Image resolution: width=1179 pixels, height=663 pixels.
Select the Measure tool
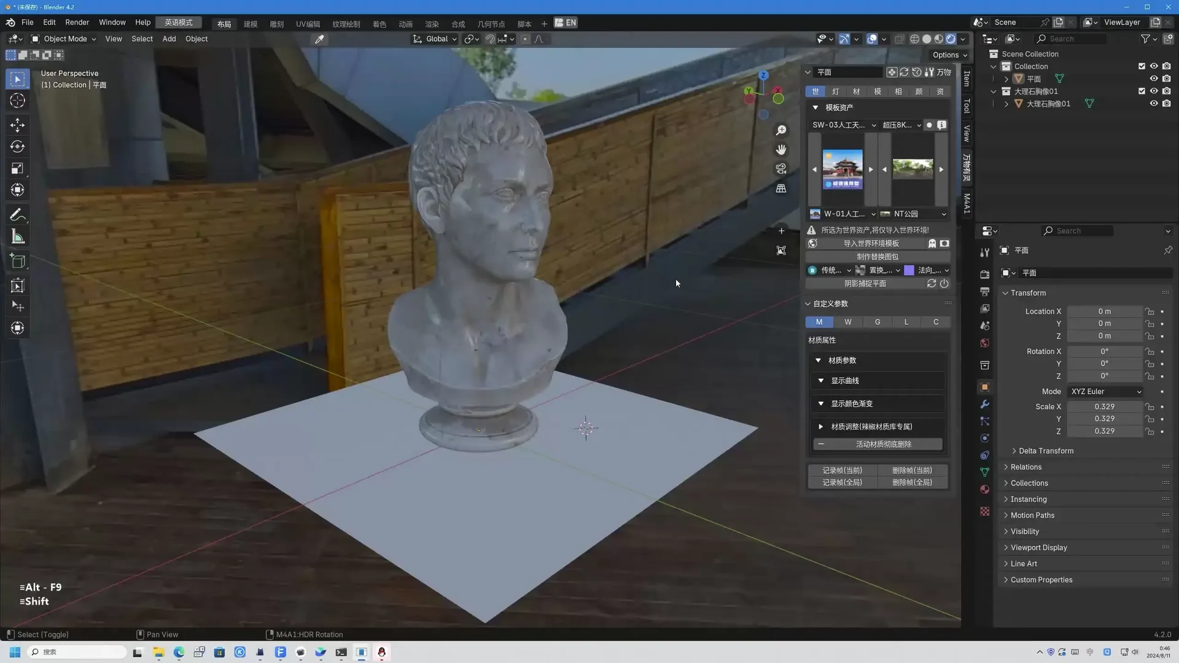17,236
